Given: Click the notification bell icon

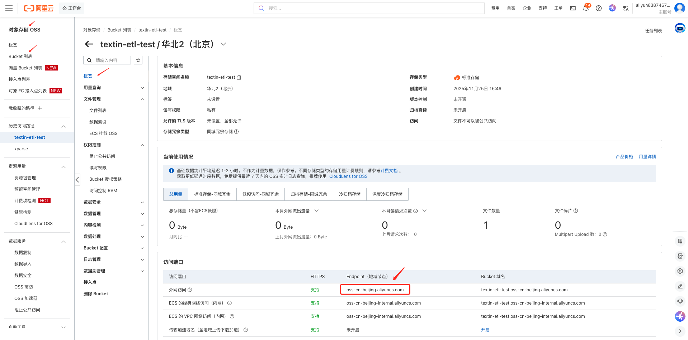Looking at the screenshot, I should tap(585, 8).
